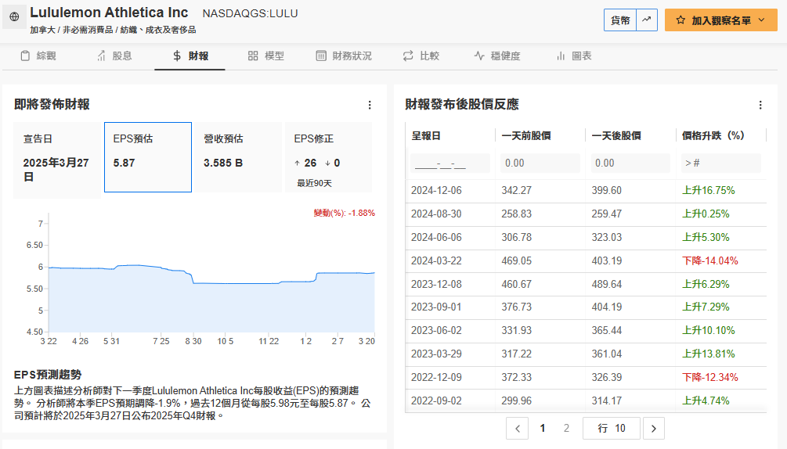Go to the next table page
Image resolution: width=787 pixels, height=449 pixels.
point(654,429)
